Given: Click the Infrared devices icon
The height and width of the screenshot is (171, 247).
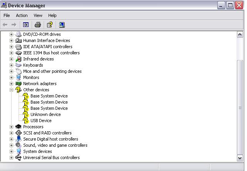Looking at the screenshot, I should tap(19, 59).
